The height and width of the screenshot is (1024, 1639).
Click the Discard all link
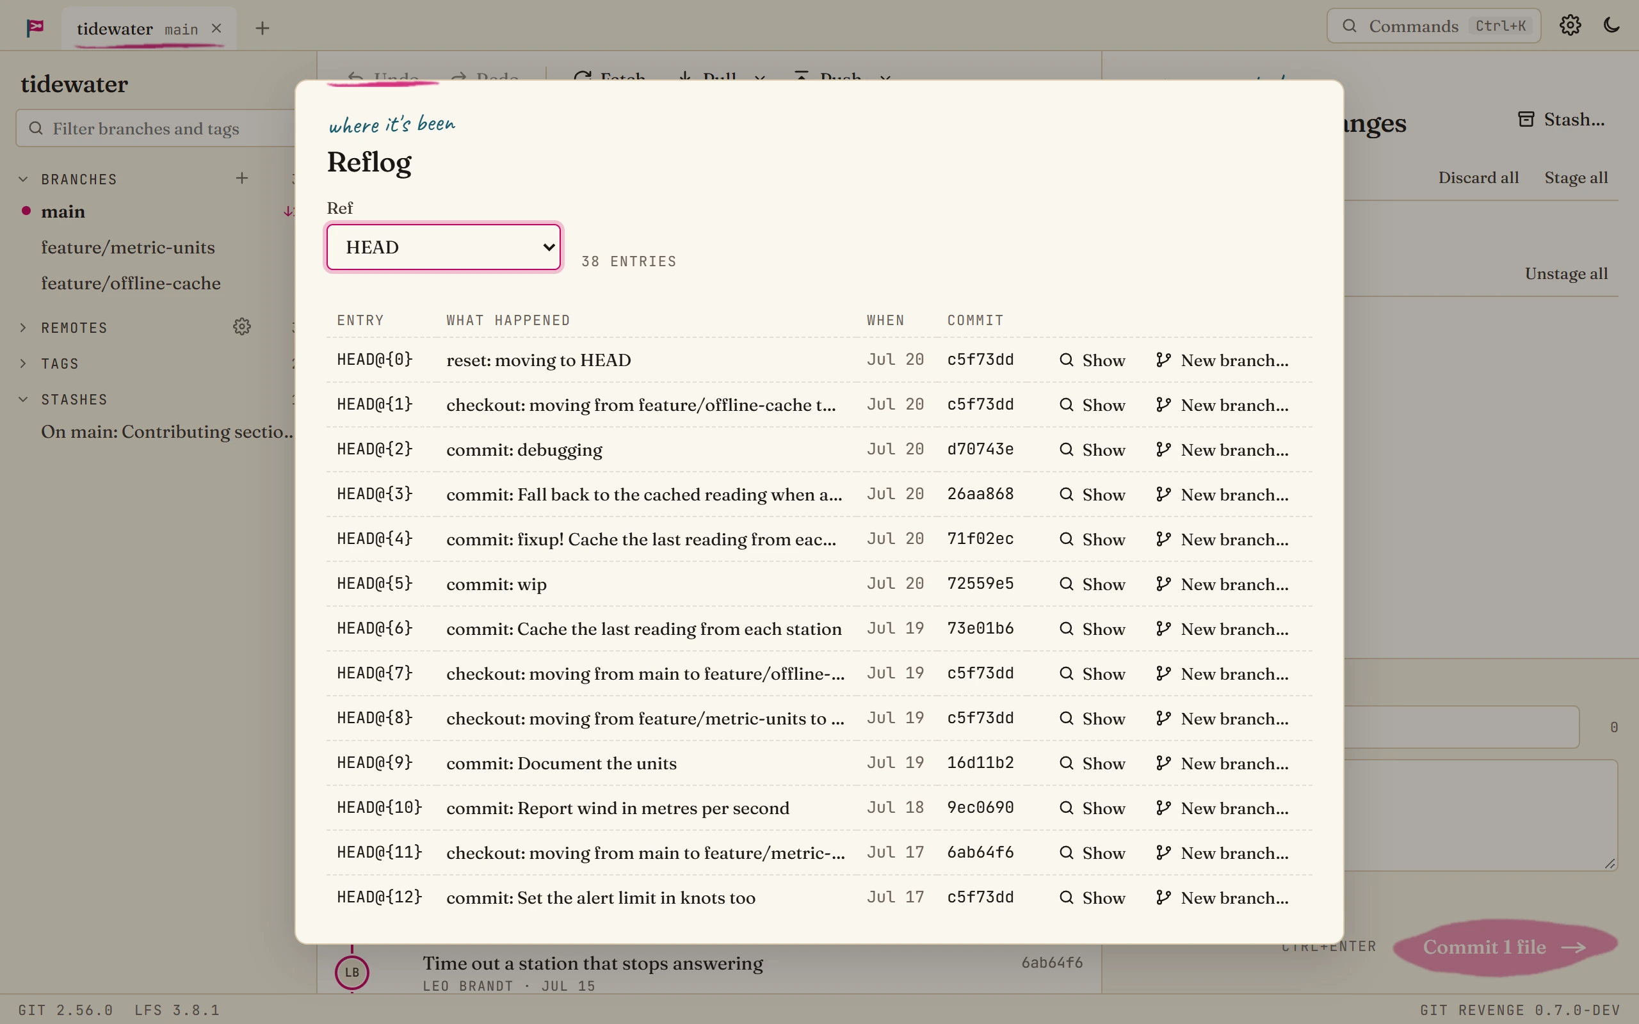coord(1478,177)
